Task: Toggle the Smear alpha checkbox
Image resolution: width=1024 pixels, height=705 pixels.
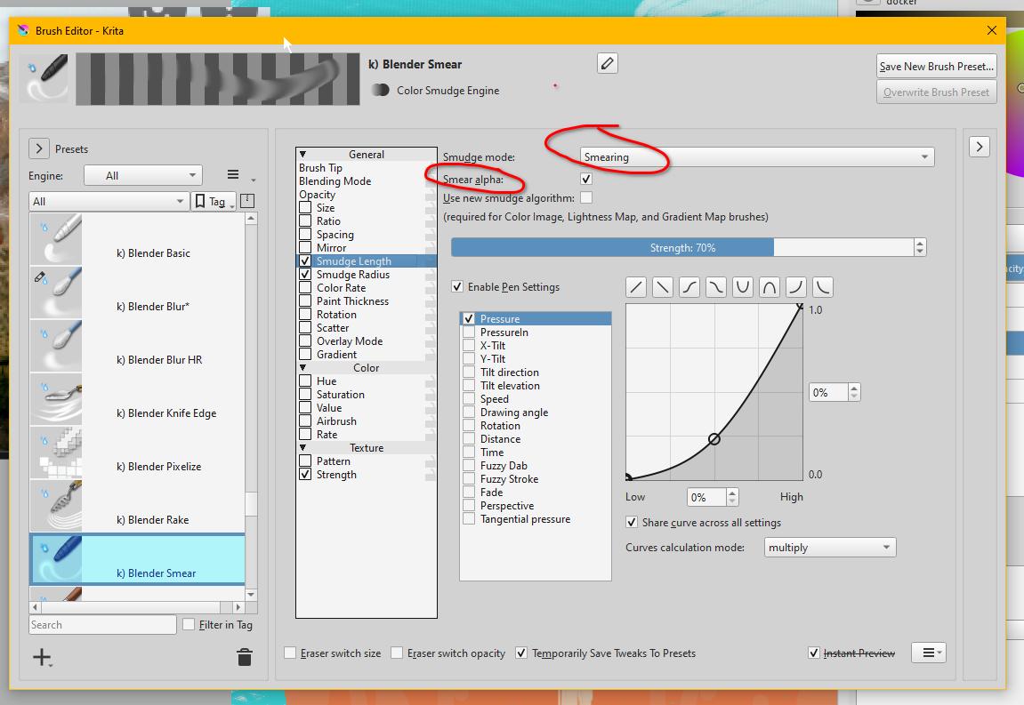Action: (586, 179)
